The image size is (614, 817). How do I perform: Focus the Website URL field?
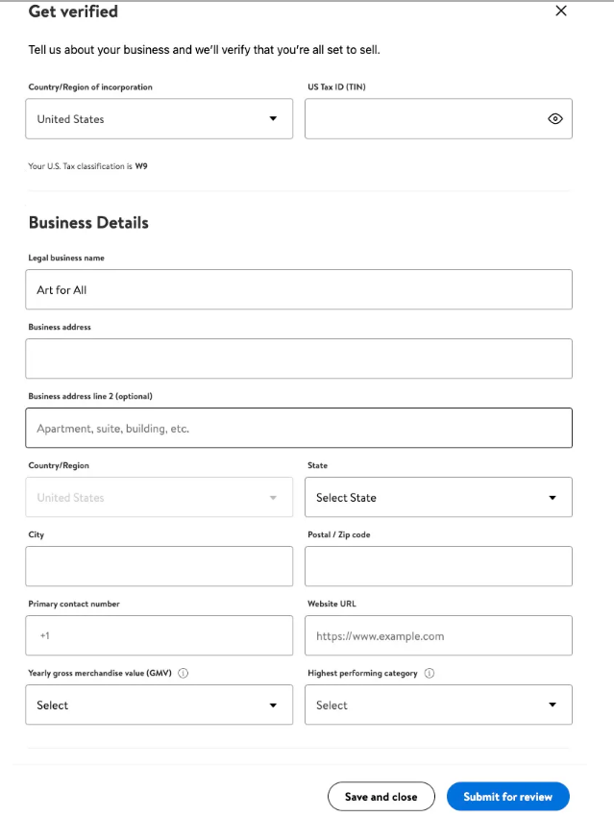(437, 635)
